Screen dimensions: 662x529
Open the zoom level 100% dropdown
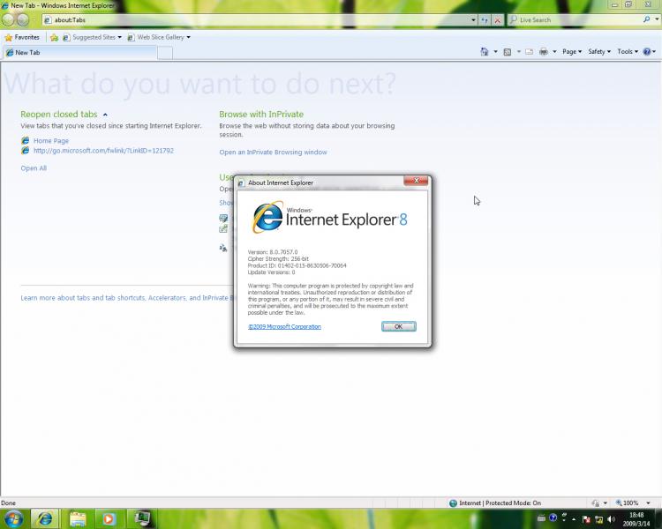(x=648, y=503)
